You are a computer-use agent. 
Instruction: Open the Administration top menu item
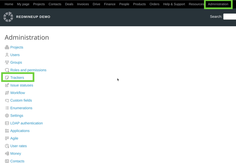(218, 4)
